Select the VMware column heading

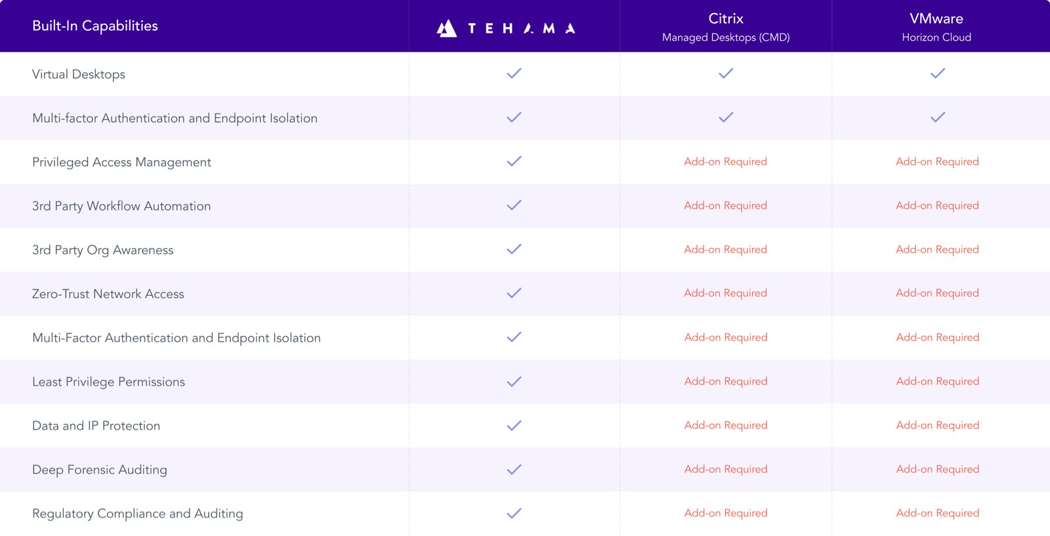point(936,18)
